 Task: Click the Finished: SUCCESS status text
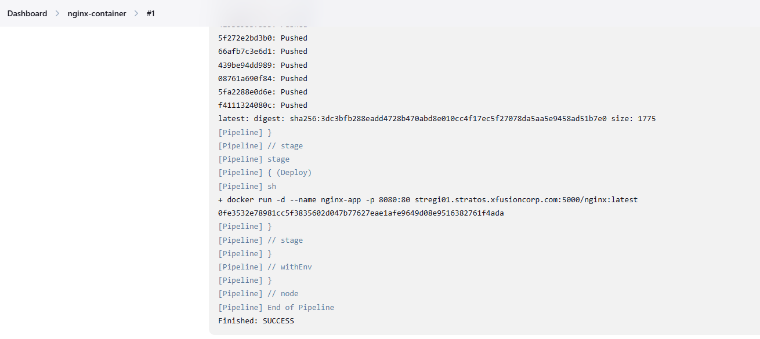click(x=256, y=320)
